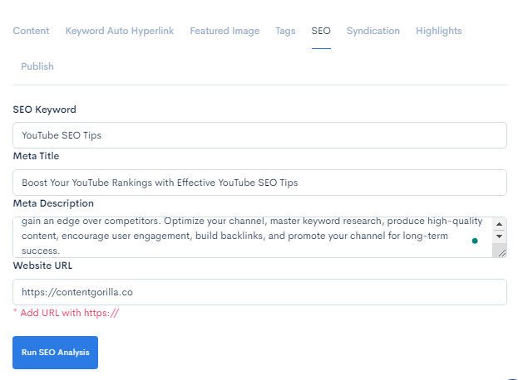Switch to the Content tab
Screen dimensions: 518x380
click(x=31, y=31)
